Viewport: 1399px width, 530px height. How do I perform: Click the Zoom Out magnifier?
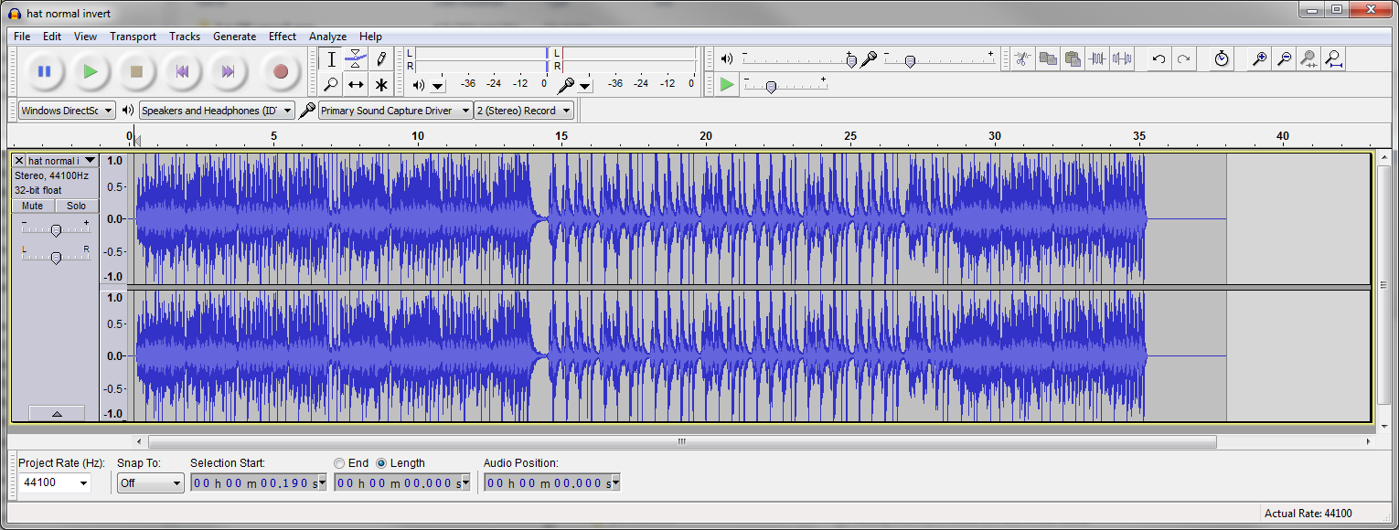(x=1284, y=58)
